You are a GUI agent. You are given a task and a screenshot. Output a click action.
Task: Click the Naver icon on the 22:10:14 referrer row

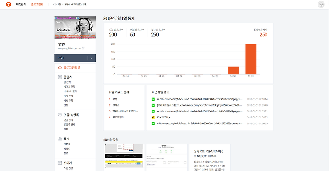pyautogui.click(x=153, y=99)
